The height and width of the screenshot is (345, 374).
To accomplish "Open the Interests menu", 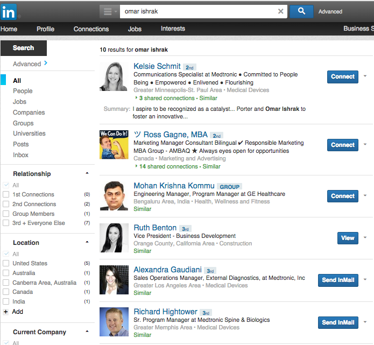I will (173, 29).
